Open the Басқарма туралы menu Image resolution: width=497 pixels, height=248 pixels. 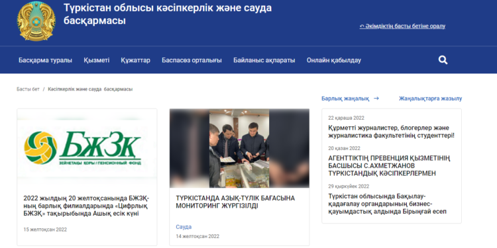tap(45, 60)
